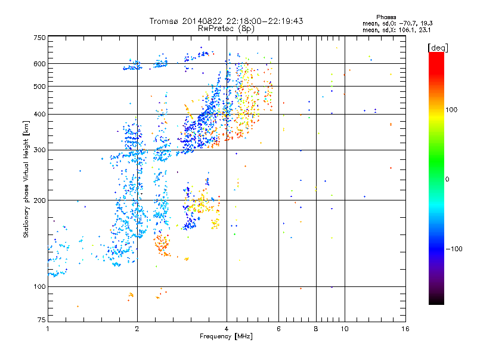Click the 'Frequency [MHz]' axis label
This screenshot has width=477, height=358.
pos(226,337)
